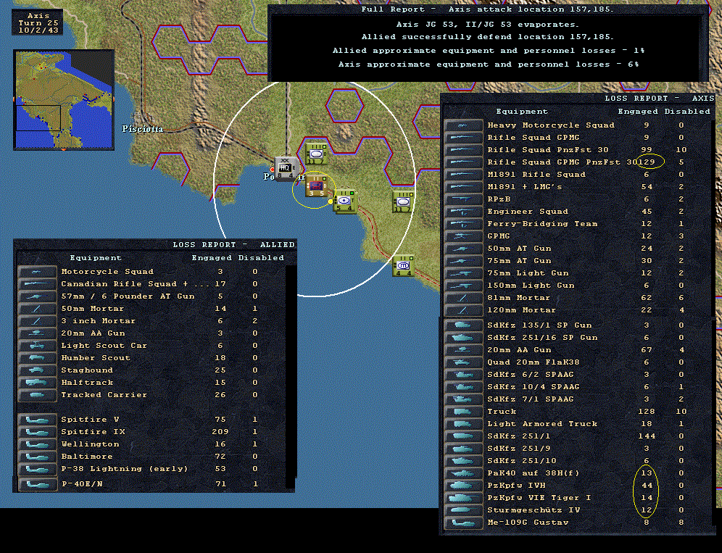Click the Heavy Motorcycle Squad equipment icon
The width and height of the screenshot is (722, 553).
click(462, 125)
